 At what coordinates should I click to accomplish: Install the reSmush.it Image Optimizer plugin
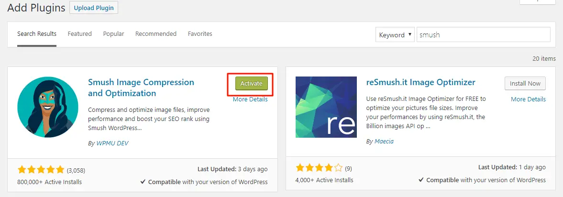(x=525, y=83)
